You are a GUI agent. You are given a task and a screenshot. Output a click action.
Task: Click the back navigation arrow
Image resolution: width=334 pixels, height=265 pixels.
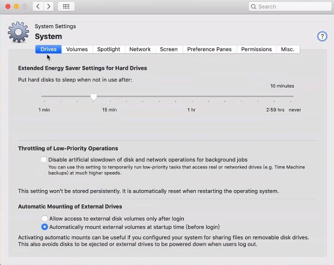click(38, 7)
